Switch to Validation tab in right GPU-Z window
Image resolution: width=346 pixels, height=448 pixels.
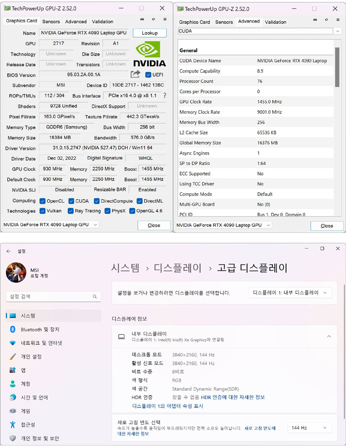275,22
